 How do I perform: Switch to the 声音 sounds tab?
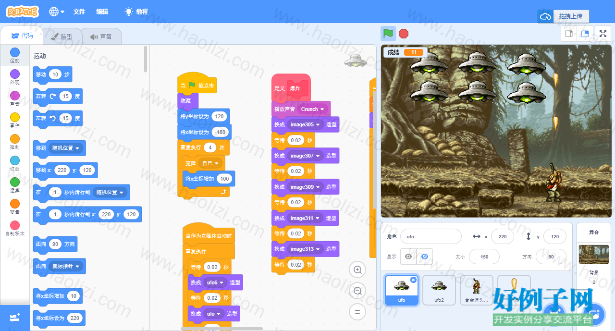(x=101, y=37)
